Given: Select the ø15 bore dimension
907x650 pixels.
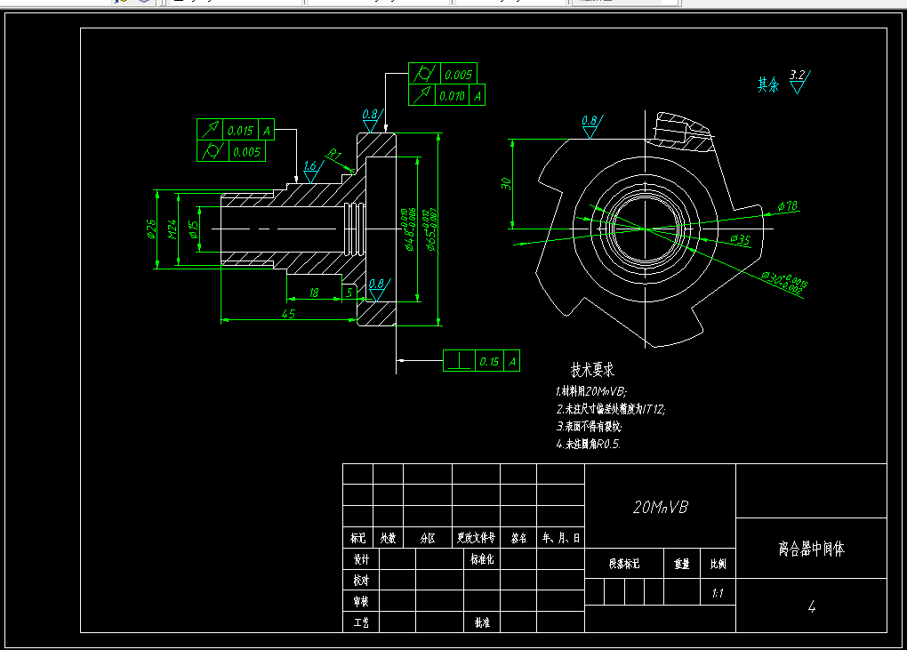Looking at the screenshot, I should (x=193, y=229).
